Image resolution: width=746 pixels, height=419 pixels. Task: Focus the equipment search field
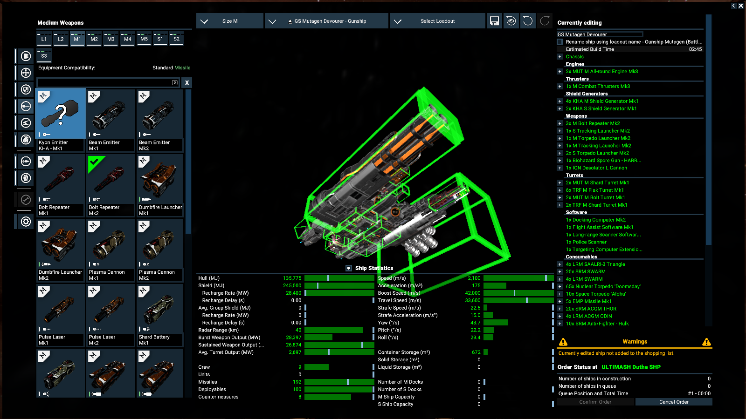pos(108,82)
